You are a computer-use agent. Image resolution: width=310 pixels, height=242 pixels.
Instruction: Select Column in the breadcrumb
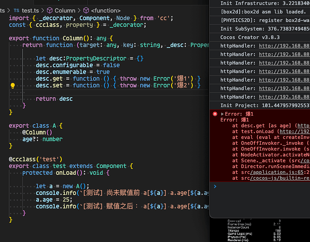[65, 11]
